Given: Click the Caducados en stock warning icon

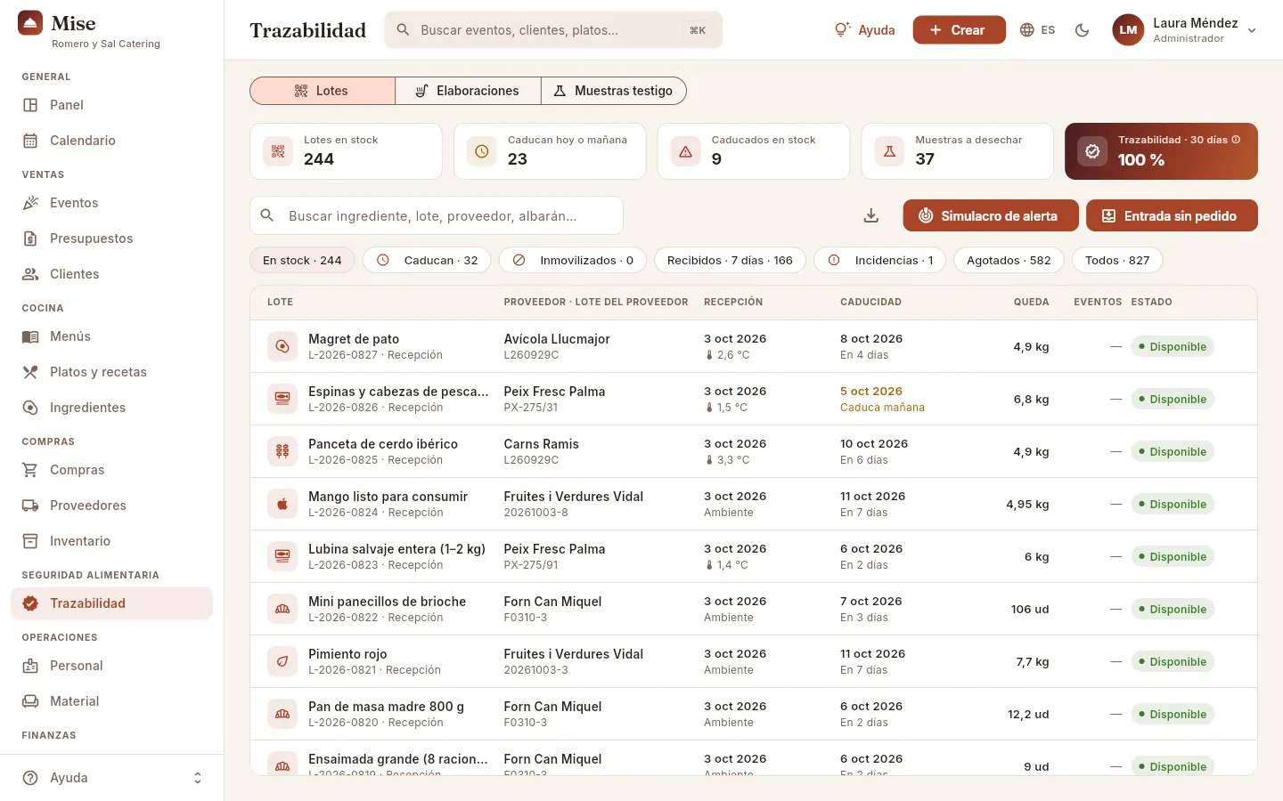Looking at the screenshot, I should click(x=686, y=151).
